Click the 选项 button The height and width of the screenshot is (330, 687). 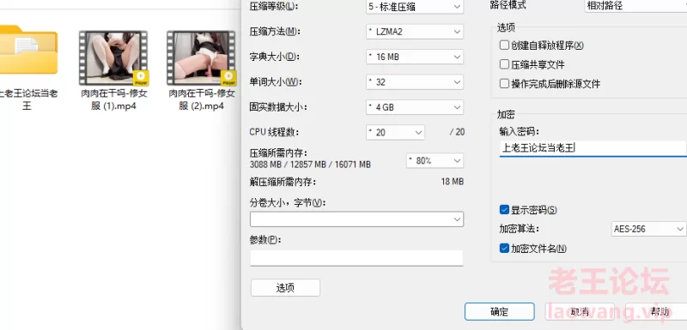point(285,288)
